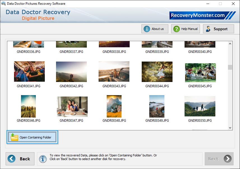240x169 pixels.
Task: Click the vertical scrollbar thumb
Action: pos(230,67)
